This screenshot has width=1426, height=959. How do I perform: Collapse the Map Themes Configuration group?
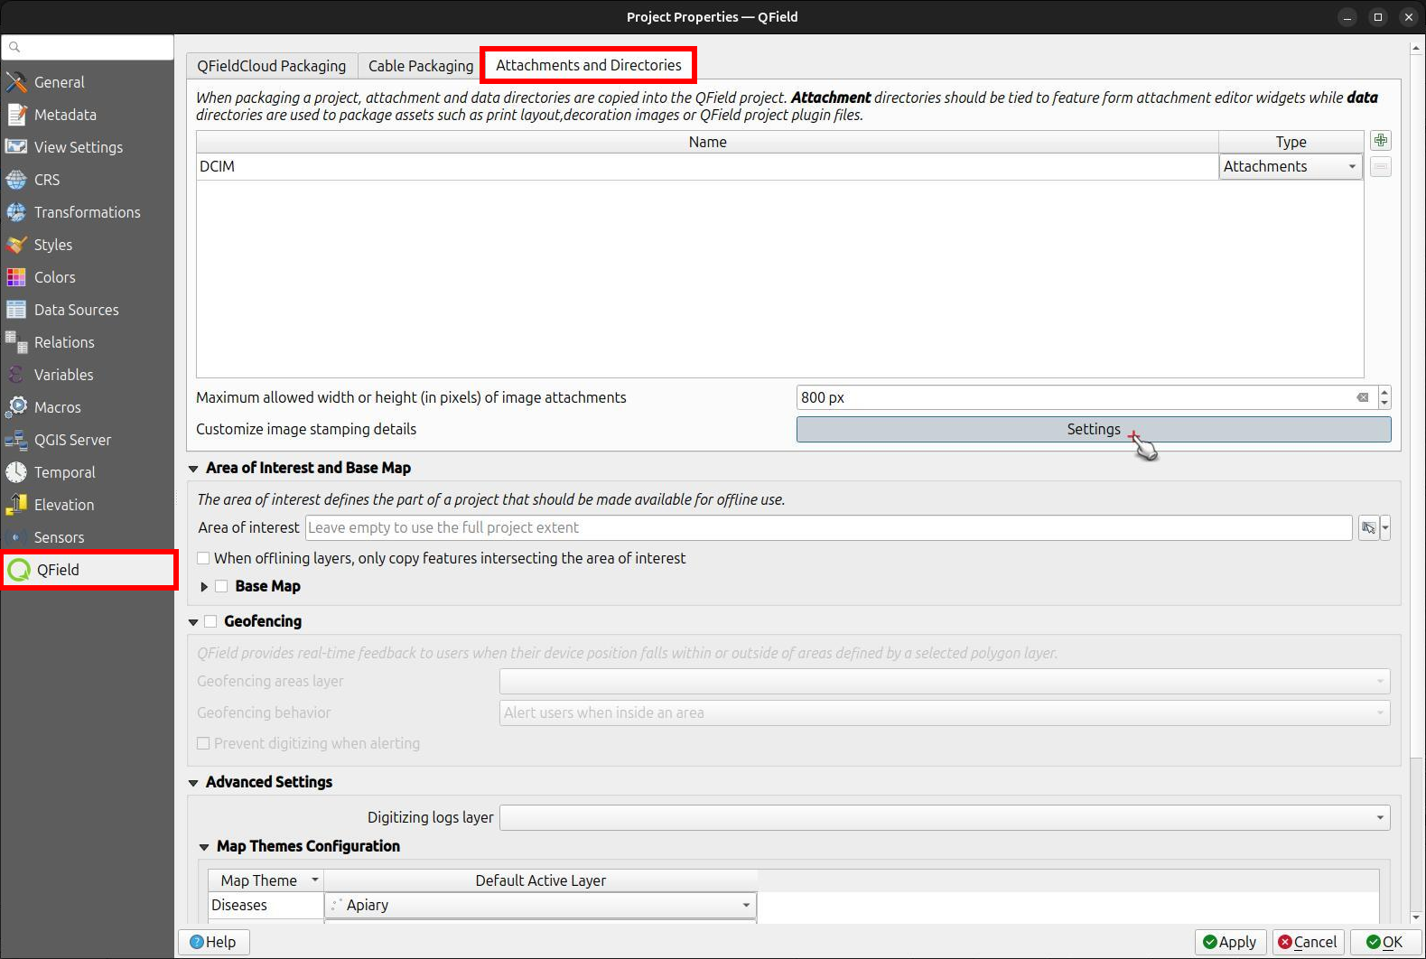coord(204,847)
